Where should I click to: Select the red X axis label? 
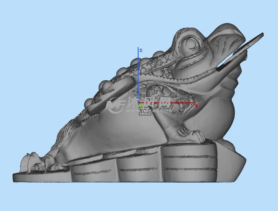[x=196, y=106]
